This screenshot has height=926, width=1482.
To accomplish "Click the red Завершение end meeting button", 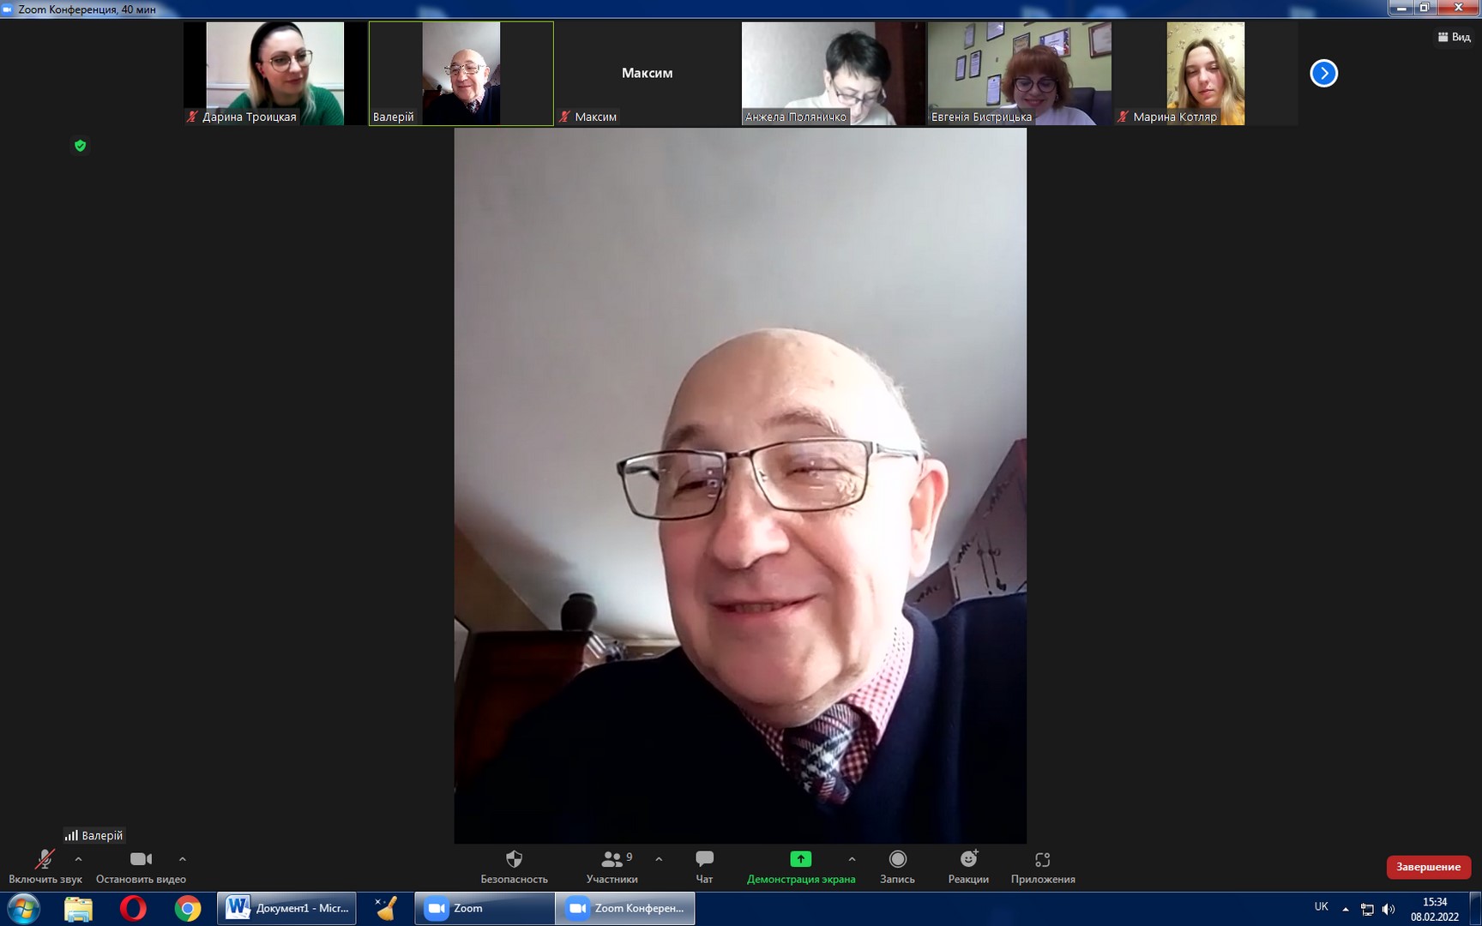I will pyautogui.click(x=1428, y=867).
